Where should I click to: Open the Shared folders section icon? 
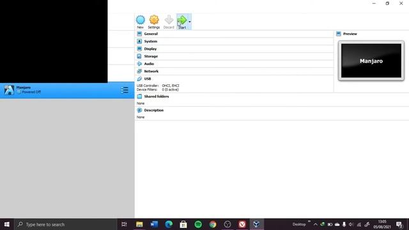pyautogui.click(x=139, y=96)
